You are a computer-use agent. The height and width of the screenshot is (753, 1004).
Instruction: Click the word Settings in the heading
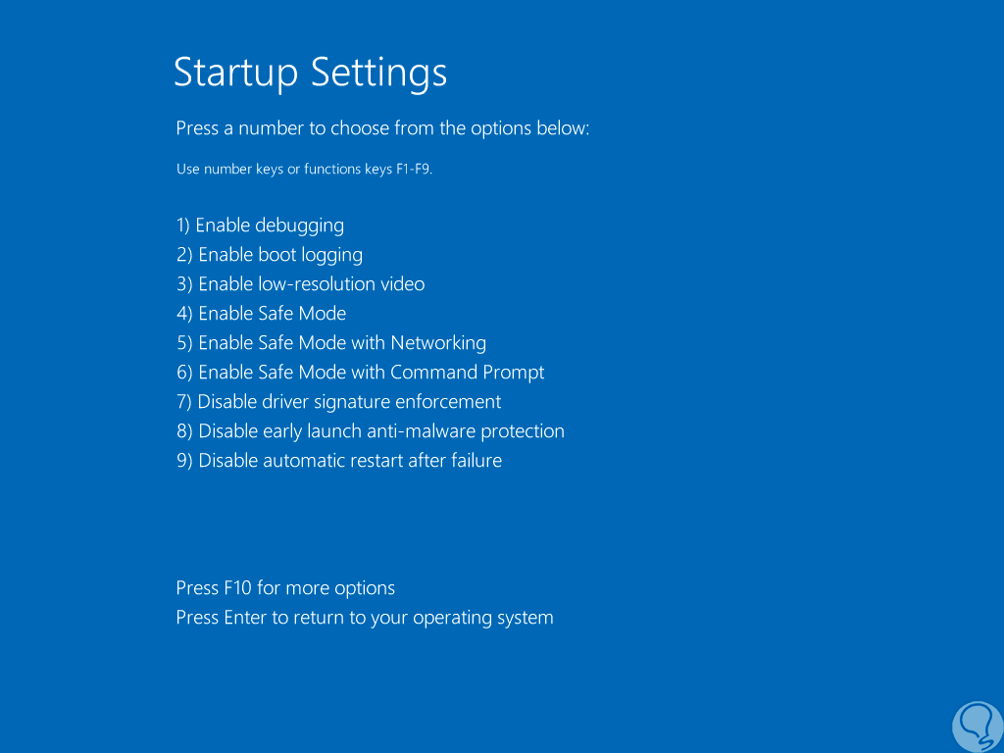tap(378, 74)
